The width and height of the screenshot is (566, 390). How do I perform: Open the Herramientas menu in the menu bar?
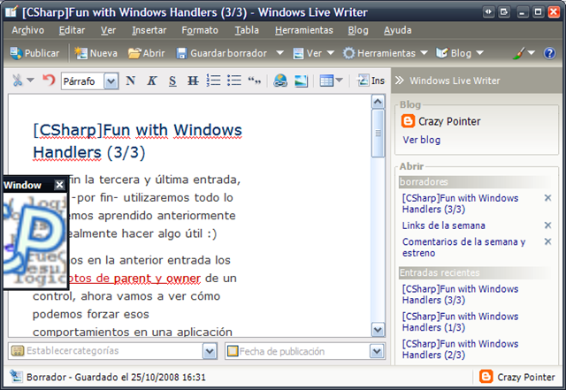[x=304, y=30]
